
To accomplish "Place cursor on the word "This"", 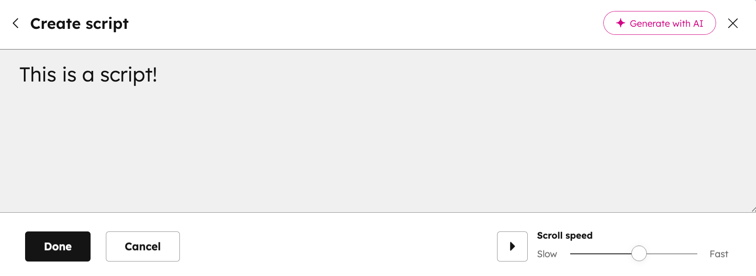I will pyautogui.click(x=38, y=75).
